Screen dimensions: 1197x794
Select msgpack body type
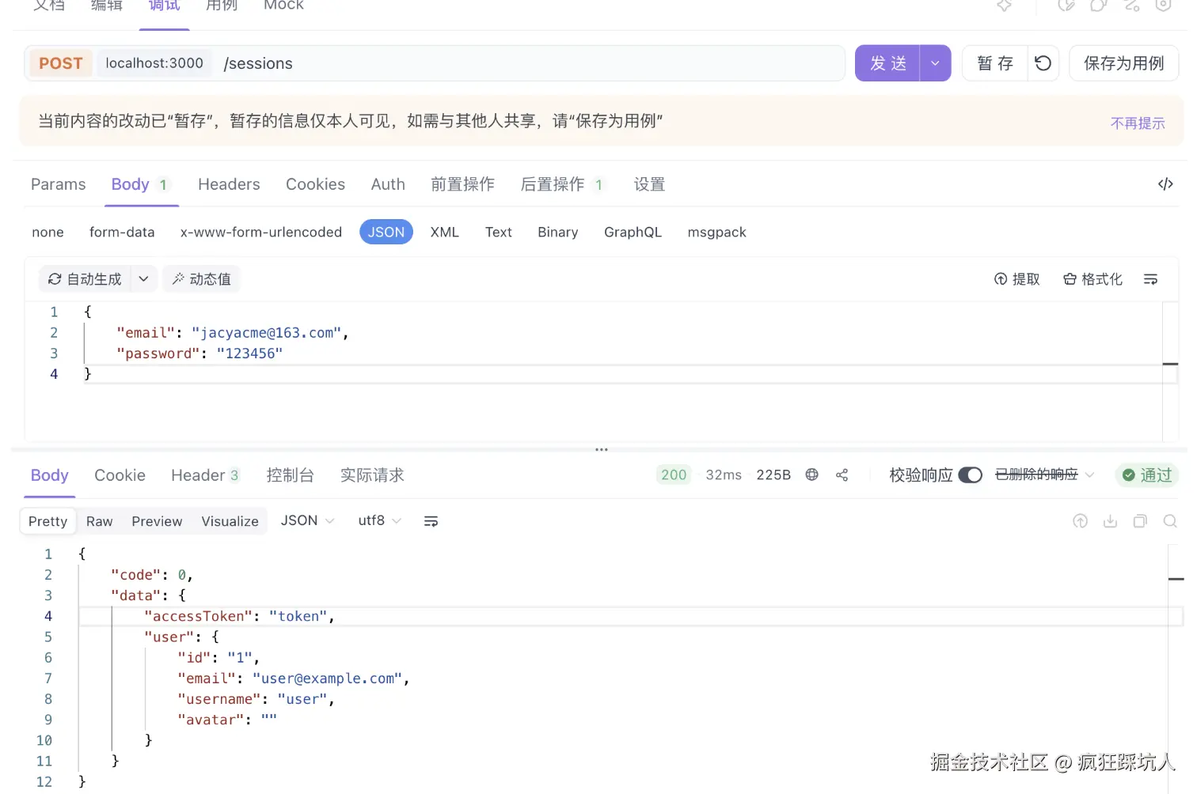(x=716, y=232)
